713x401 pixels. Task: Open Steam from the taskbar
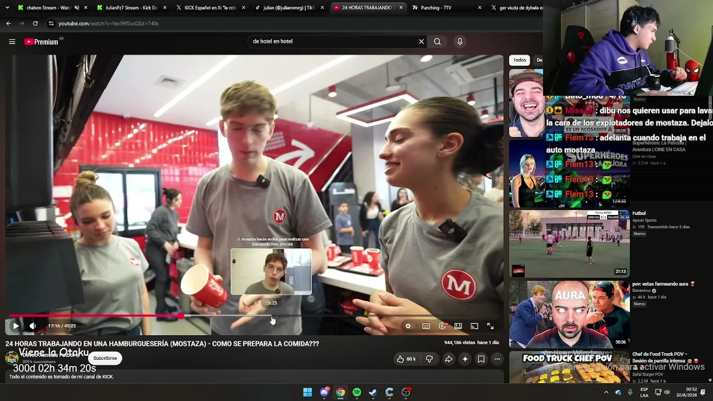pos(373,392)
